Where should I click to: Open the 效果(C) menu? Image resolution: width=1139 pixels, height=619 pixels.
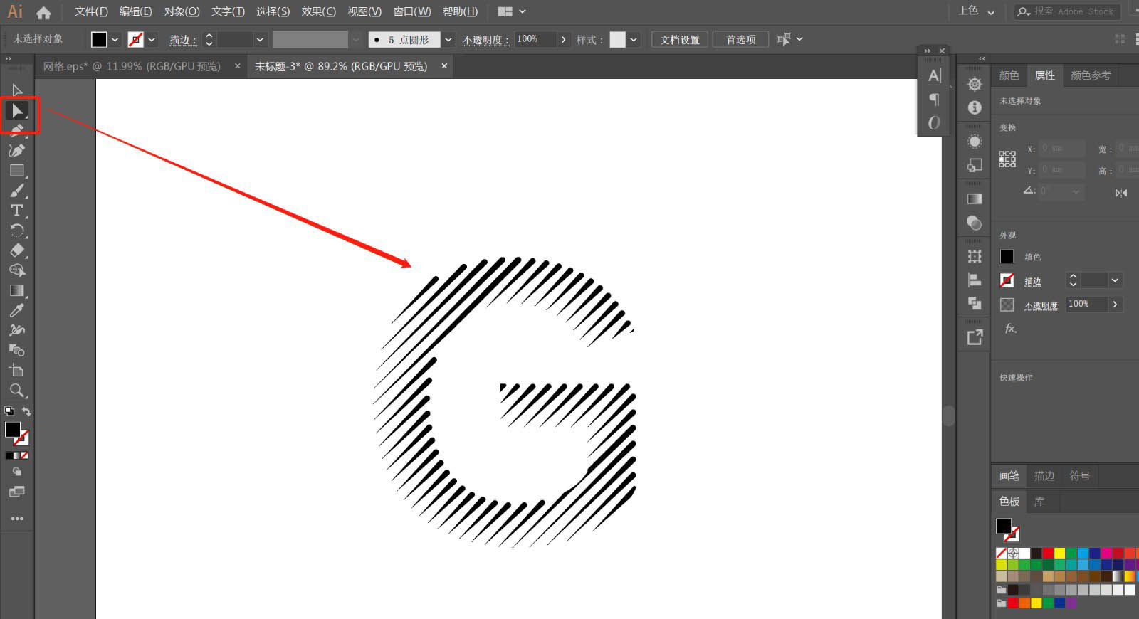(318, 11)
